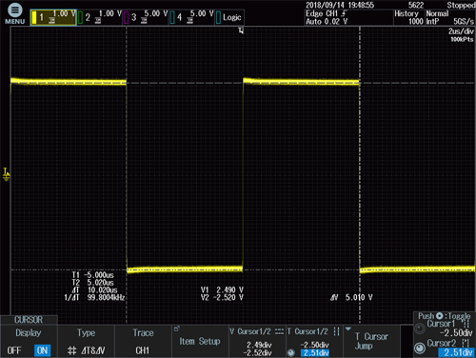Click the V1 2.490 V readout
476x358 pixels.
222,290
